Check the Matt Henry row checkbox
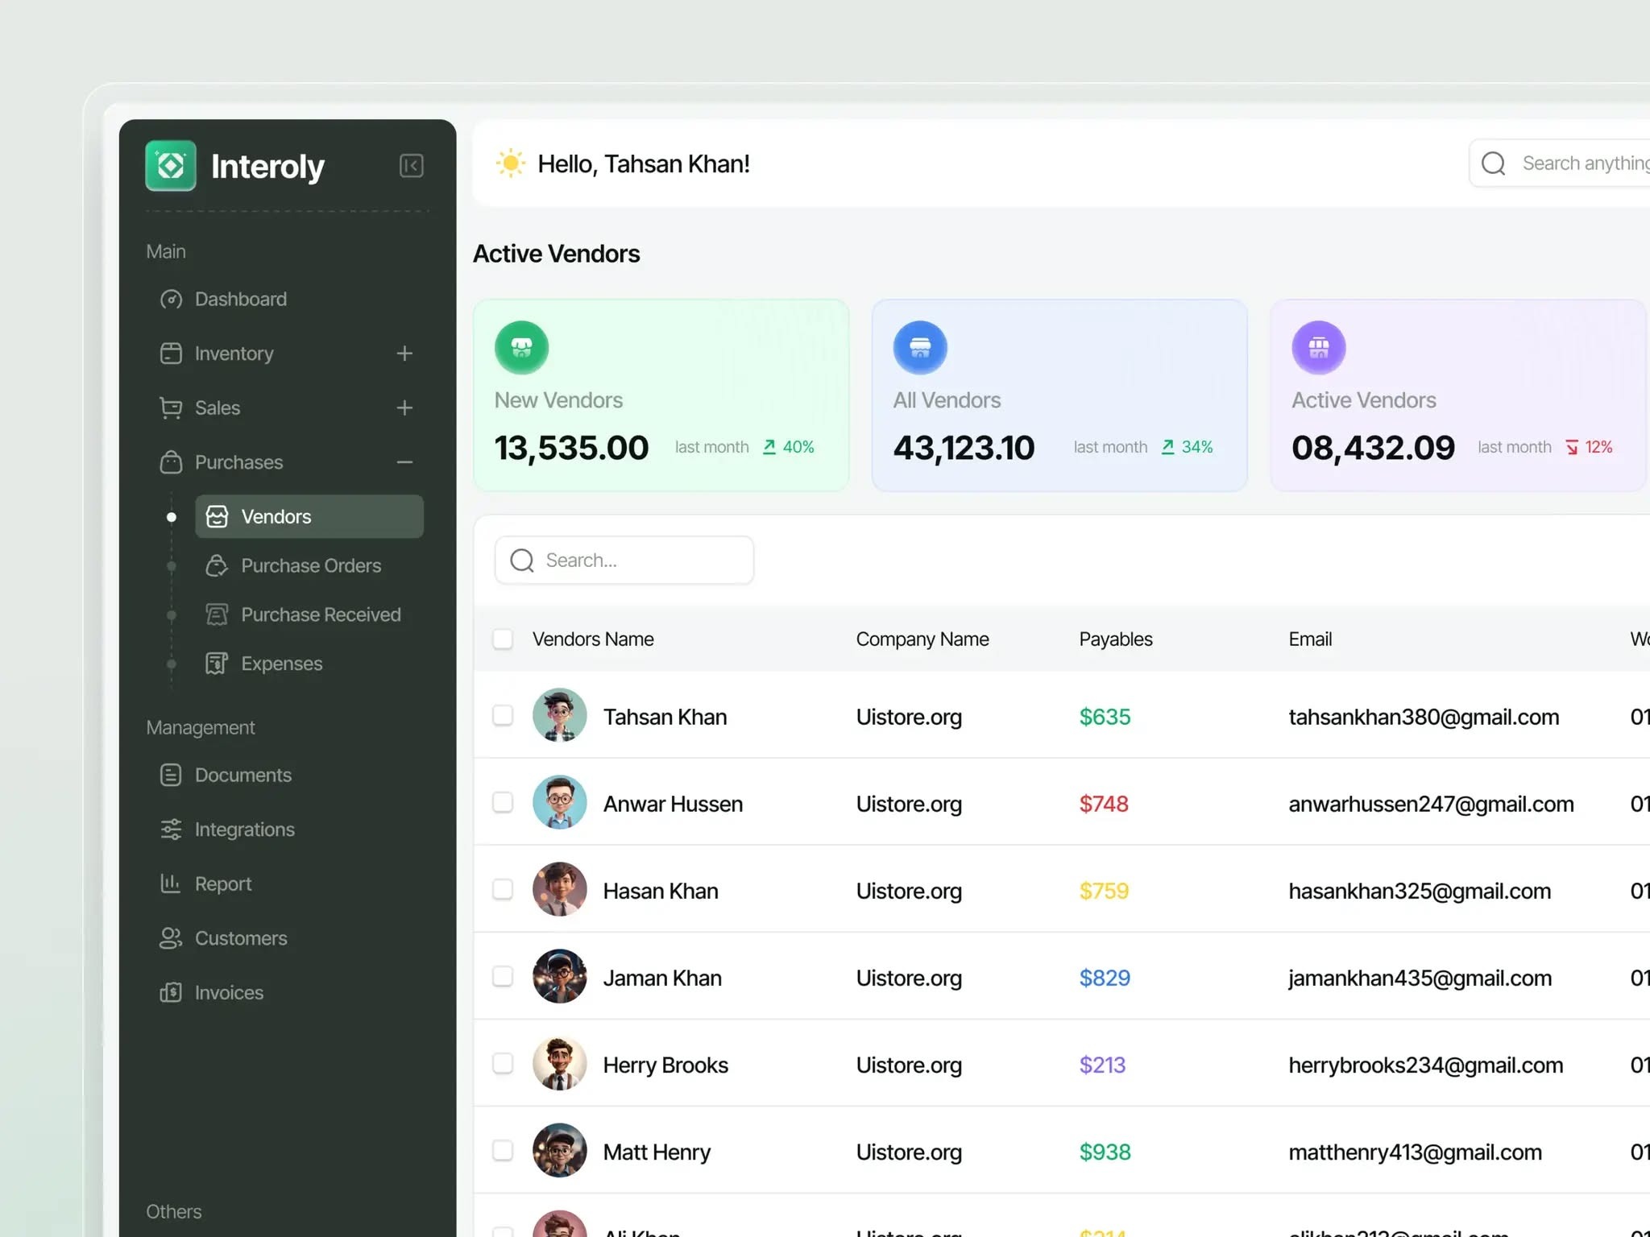1650x1237 pixels. (x=503, y=1150)
